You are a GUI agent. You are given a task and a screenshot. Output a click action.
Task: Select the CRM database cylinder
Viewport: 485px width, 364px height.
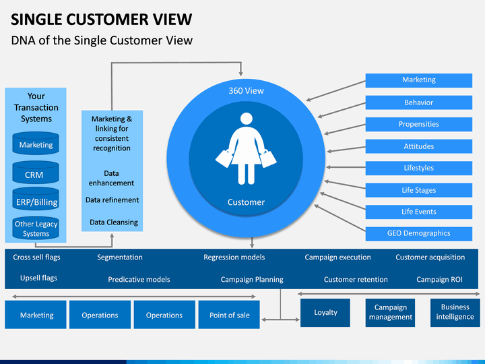(x=36, y=173)
